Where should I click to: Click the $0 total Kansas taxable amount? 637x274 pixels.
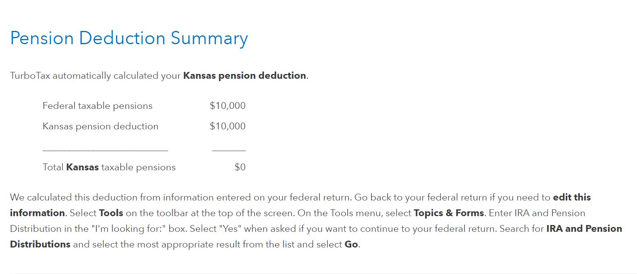coord(240,167)
